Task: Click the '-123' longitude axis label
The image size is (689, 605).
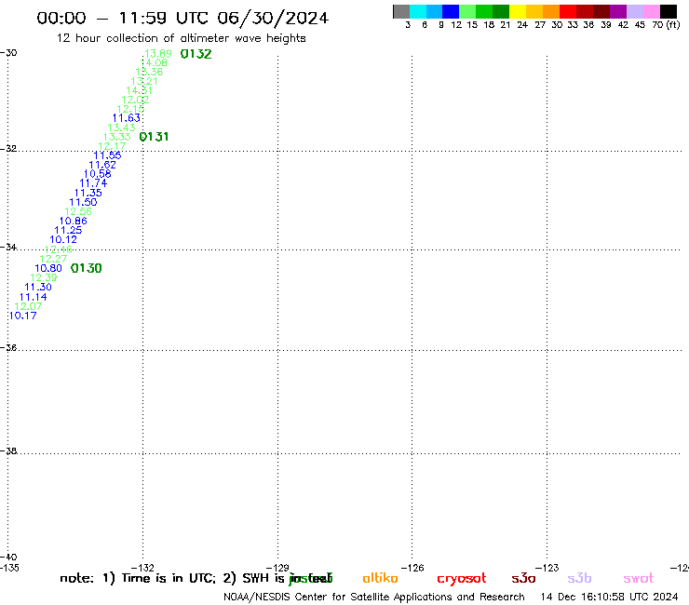Action: click(547, 568)
